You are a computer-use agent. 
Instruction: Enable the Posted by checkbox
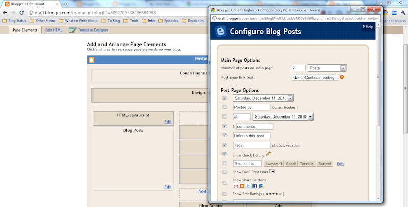[224, 107]
